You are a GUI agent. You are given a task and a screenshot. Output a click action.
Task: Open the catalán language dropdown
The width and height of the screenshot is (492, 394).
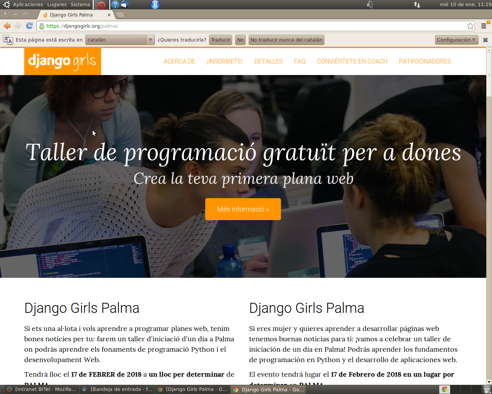click(x=120, y=40)
